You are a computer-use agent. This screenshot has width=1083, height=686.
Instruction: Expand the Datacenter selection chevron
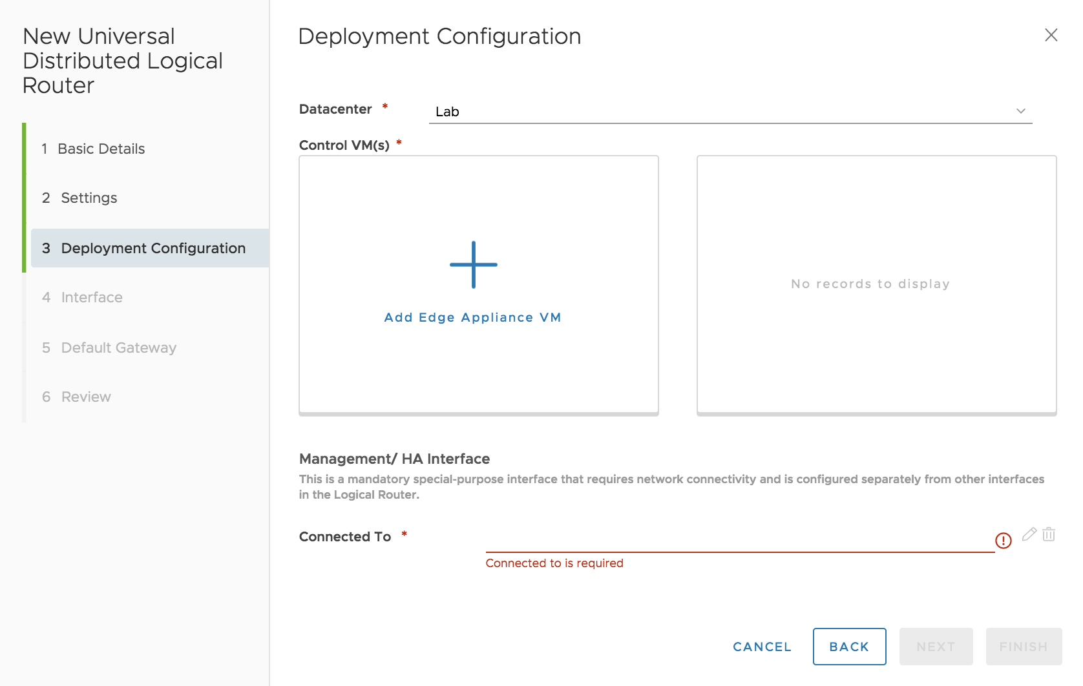(1021, 110)
